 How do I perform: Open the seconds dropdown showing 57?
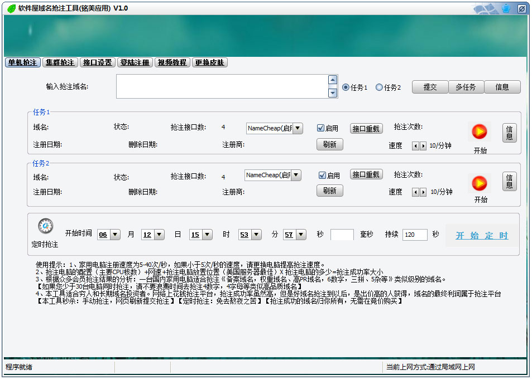pyautogui.click(x=301, y=235)
